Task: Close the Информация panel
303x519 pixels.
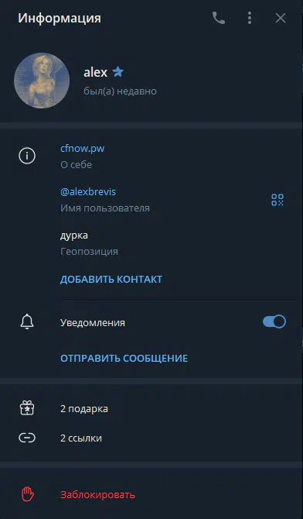Action: tap(281, 18)
